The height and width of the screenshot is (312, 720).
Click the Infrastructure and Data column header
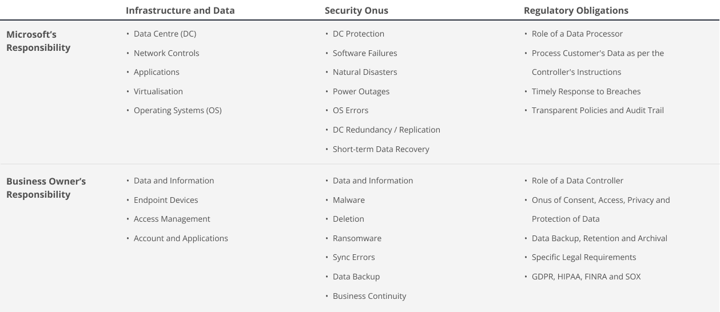point(180,10)
